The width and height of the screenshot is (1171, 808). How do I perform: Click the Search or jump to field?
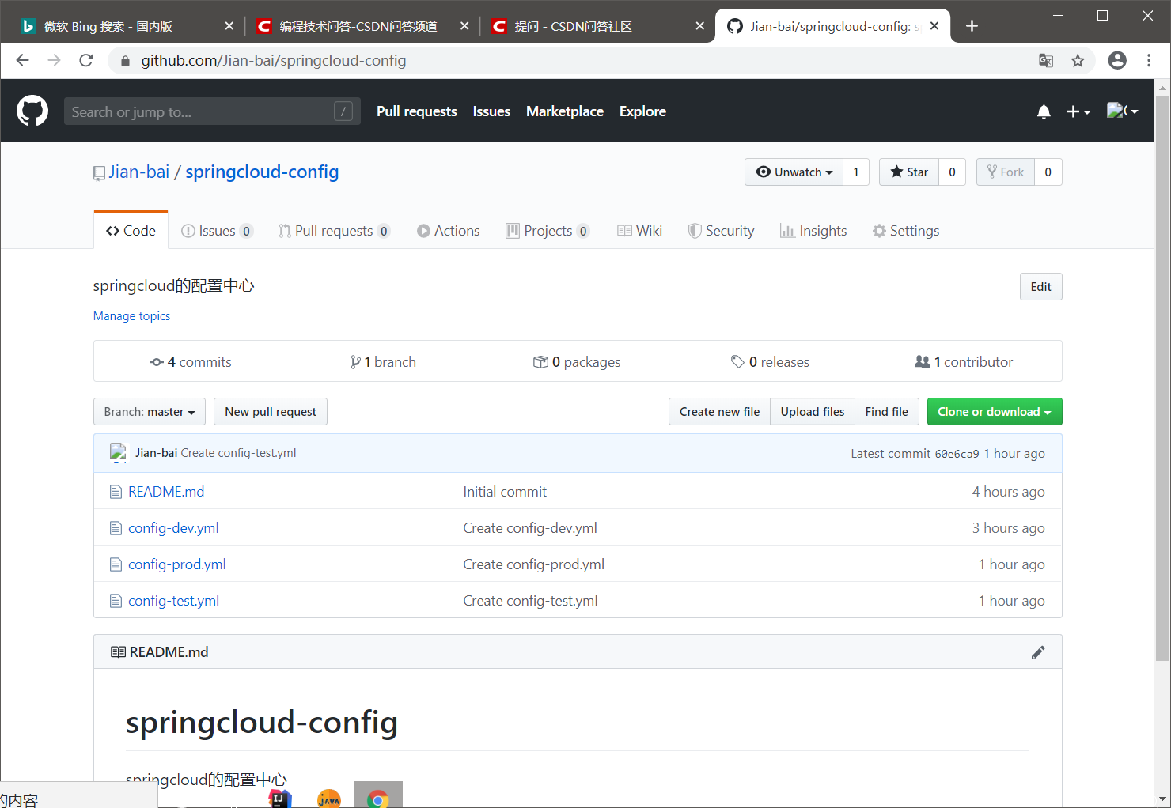click(212, 111)
